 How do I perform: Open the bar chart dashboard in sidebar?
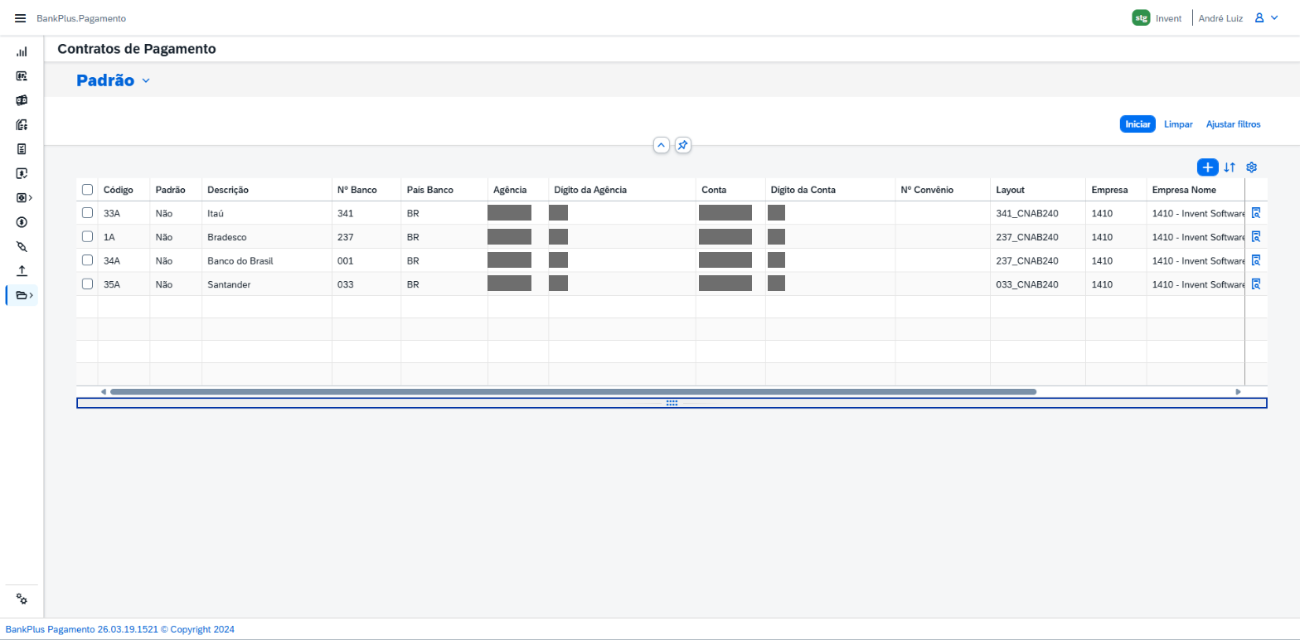coord(22,51)
